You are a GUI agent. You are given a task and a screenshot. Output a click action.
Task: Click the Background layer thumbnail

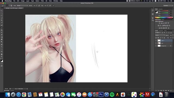tap(159, 46)
